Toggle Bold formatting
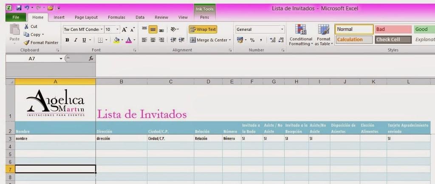 [67, 40]
